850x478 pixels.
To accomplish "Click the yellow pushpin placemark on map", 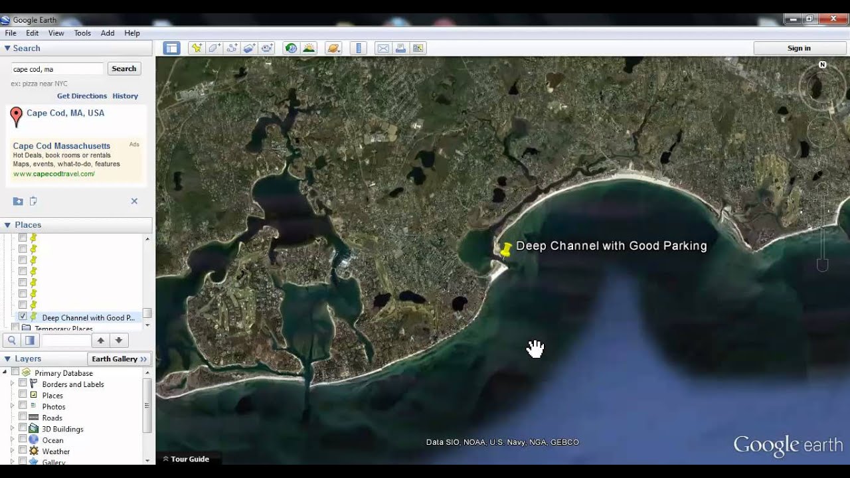I will pyautogui.click(x=506, y=250).
